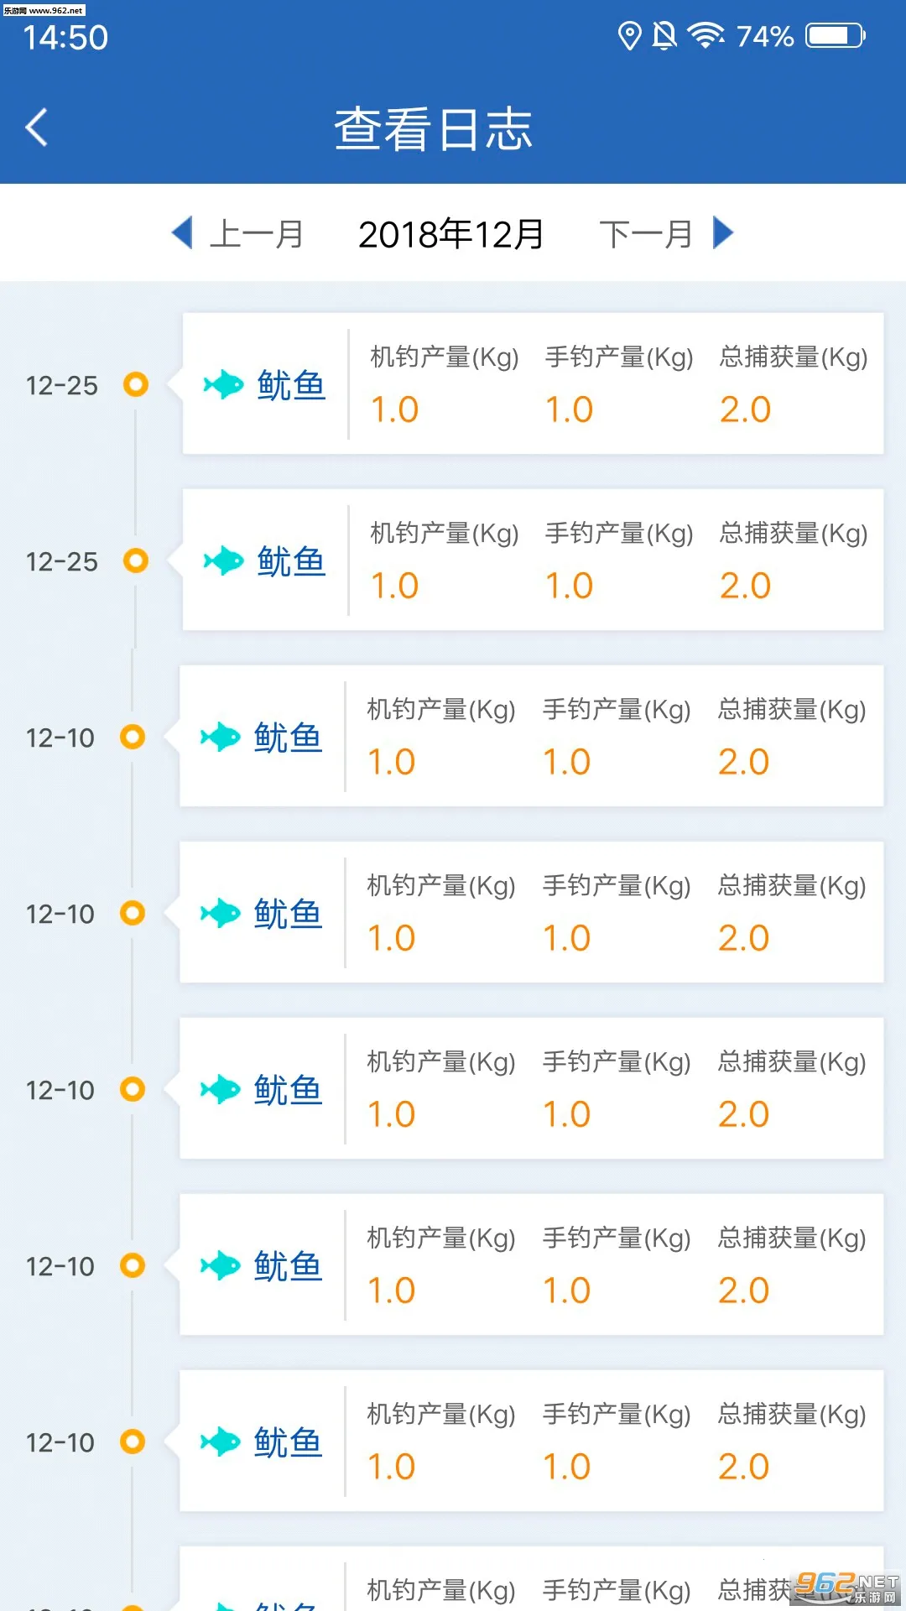Screen dimensions: 906x1611
Task: Tap the 总捕获量 value 2.0 in the topmost entry
Action: tap(745, 409)
